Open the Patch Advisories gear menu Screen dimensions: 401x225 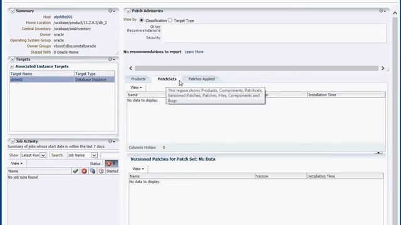pyautogui.click(x=382, y=11)
